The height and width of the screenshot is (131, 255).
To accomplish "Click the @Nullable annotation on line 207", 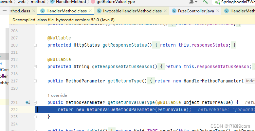I will click(59, 38).
